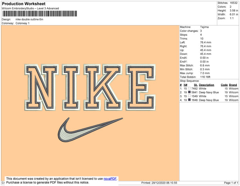The image size is (240, 186).
Task: Select the Stitches value 16532
Action: click(234, 3)
